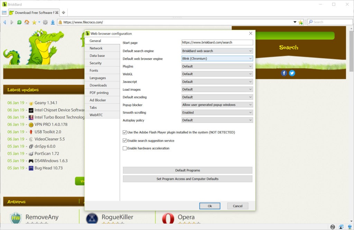This screenshot has width=354, height=230.
Task: Uncheck the Adobe Flash Player plugin checkbox
Action: click(125, 132)
